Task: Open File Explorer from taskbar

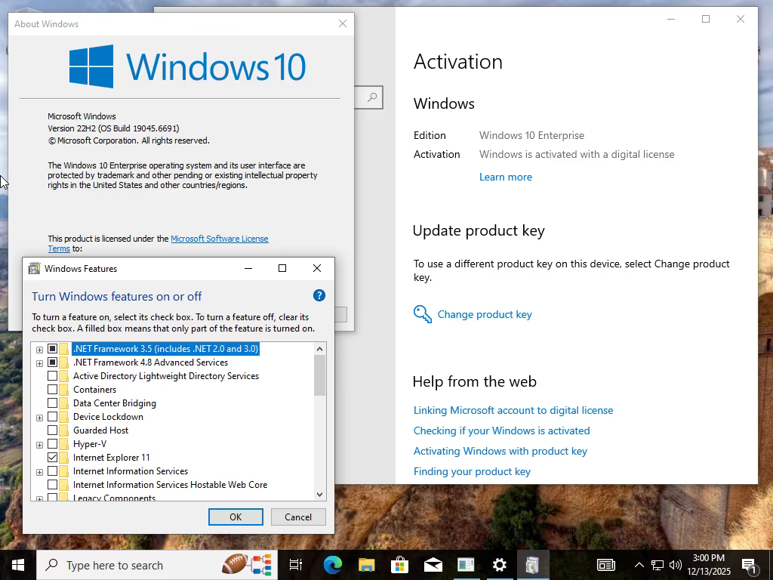Action: click(366, 565)
